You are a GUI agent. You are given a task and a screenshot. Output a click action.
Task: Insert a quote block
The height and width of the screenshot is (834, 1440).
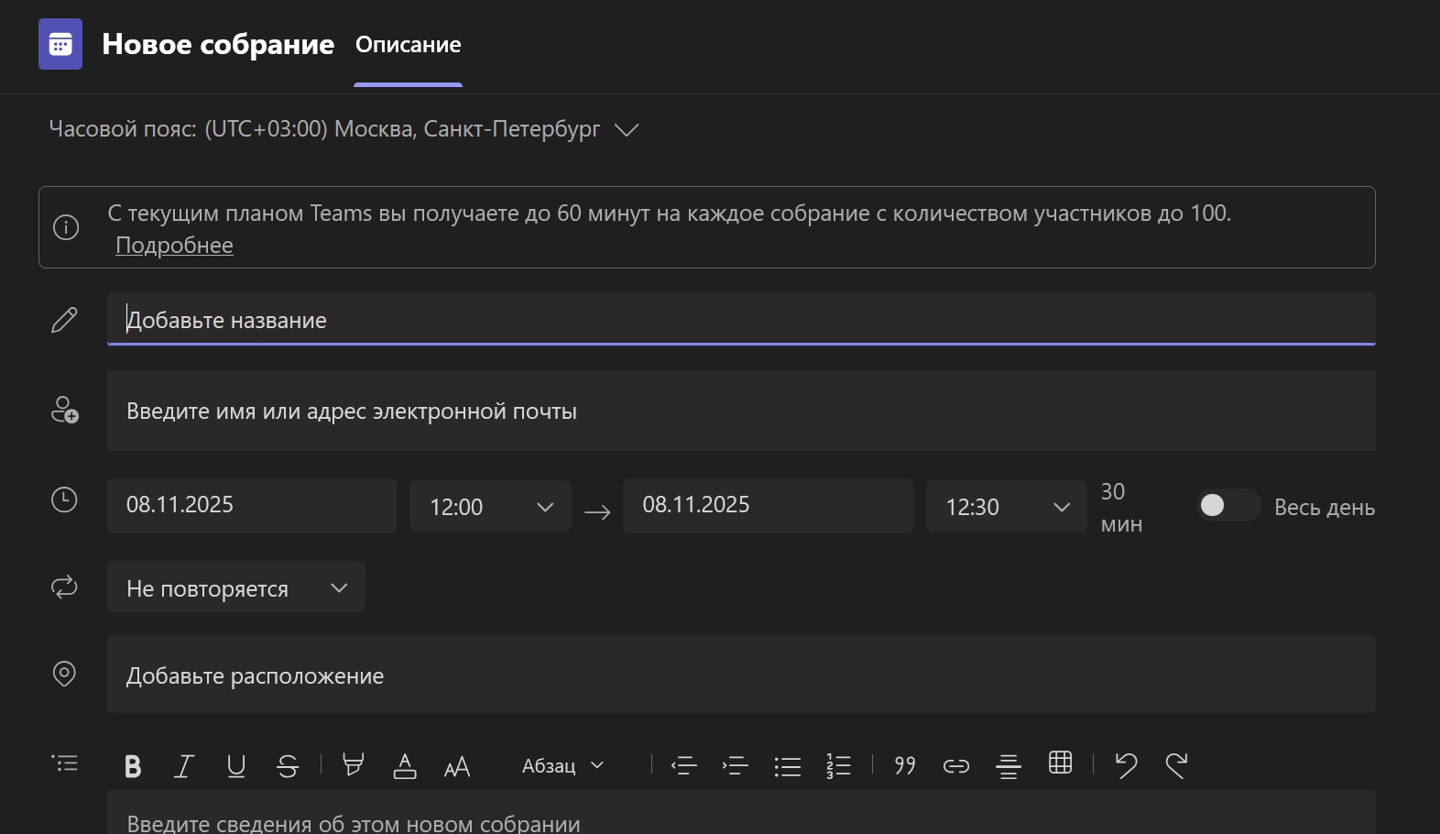(x=905, y=765)
